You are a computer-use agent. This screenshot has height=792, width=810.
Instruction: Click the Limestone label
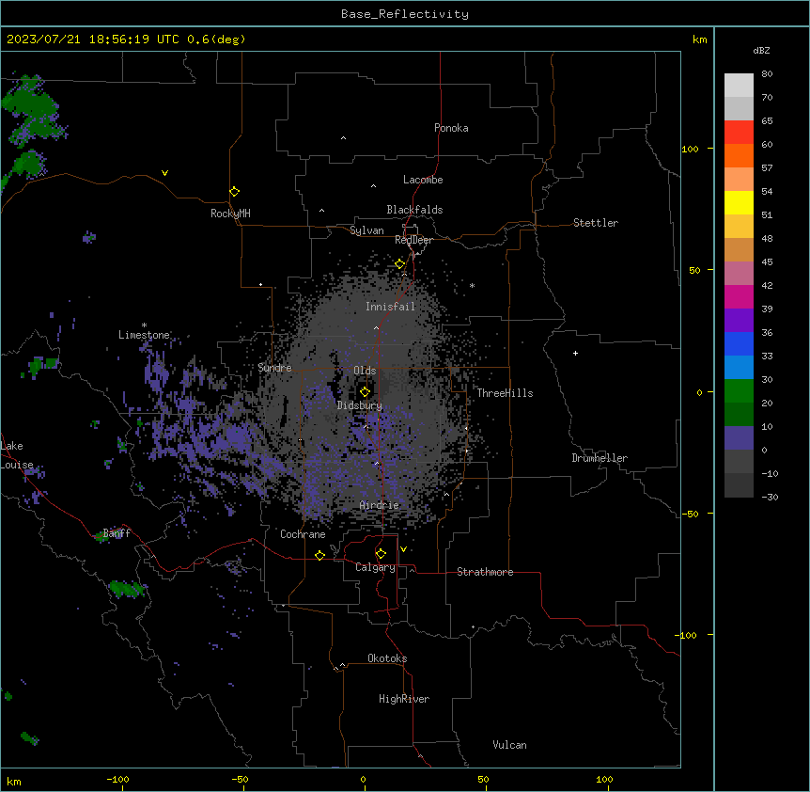144,335
